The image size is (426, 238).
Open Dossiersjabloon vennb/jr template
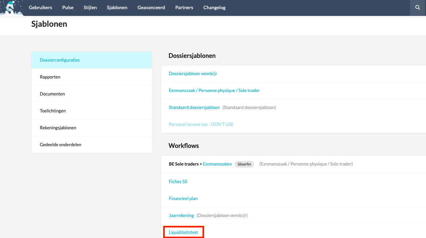coord(193,73)
